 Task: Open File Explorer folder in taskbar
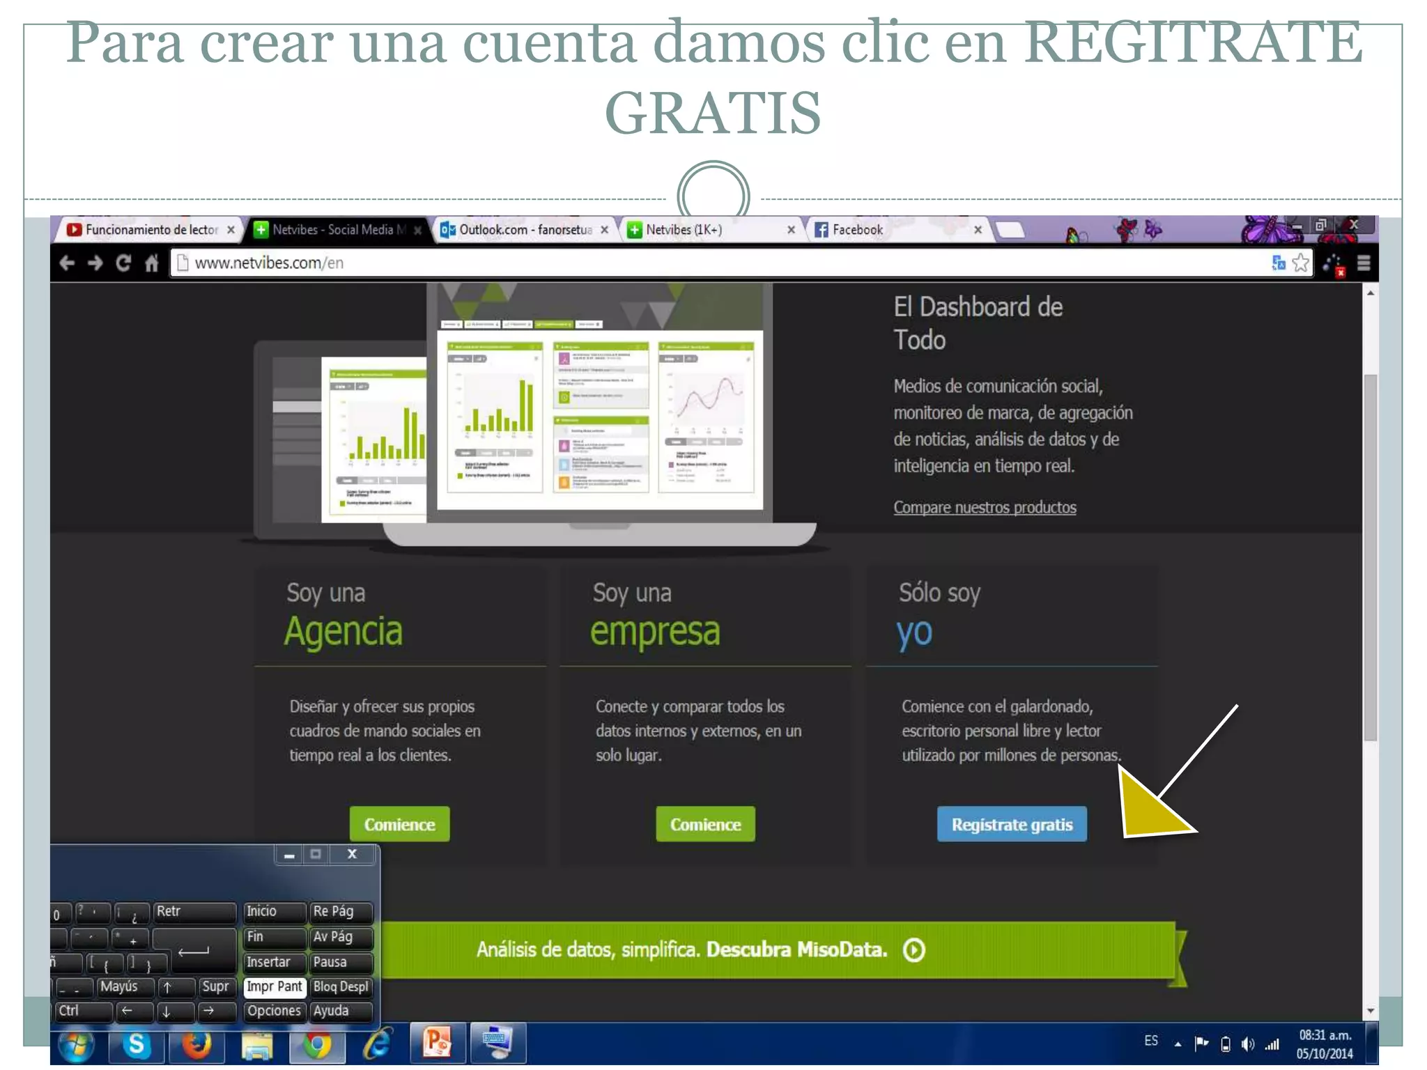pyautogui.click(x=257, y=1044)
